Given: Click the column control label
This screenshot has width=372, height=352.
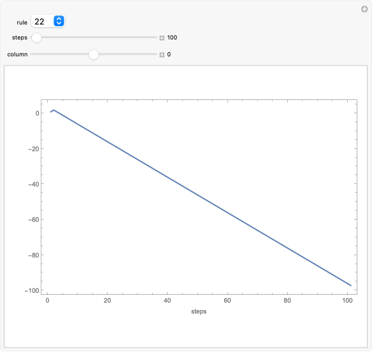Looking at the screenshot, I should click(17, 54).
